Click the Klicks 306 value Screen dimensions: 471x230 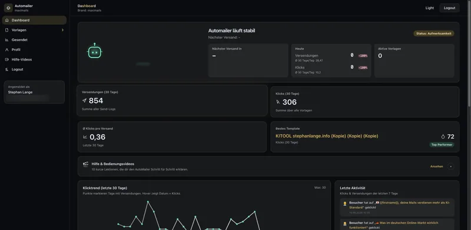click(x=290, y=102)
